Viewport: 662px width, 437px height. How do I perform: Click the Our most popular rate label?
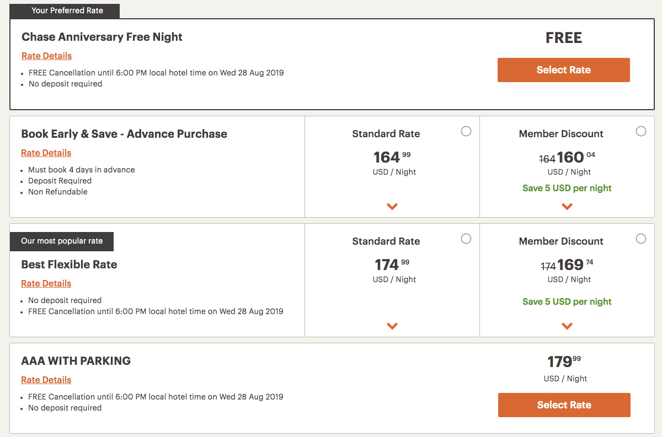pos(62,241)
